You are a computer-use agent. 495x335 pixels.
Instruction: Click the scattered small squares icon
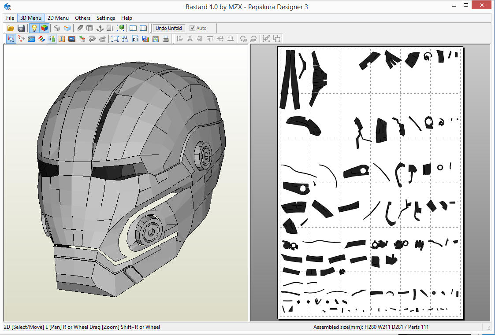125,39
